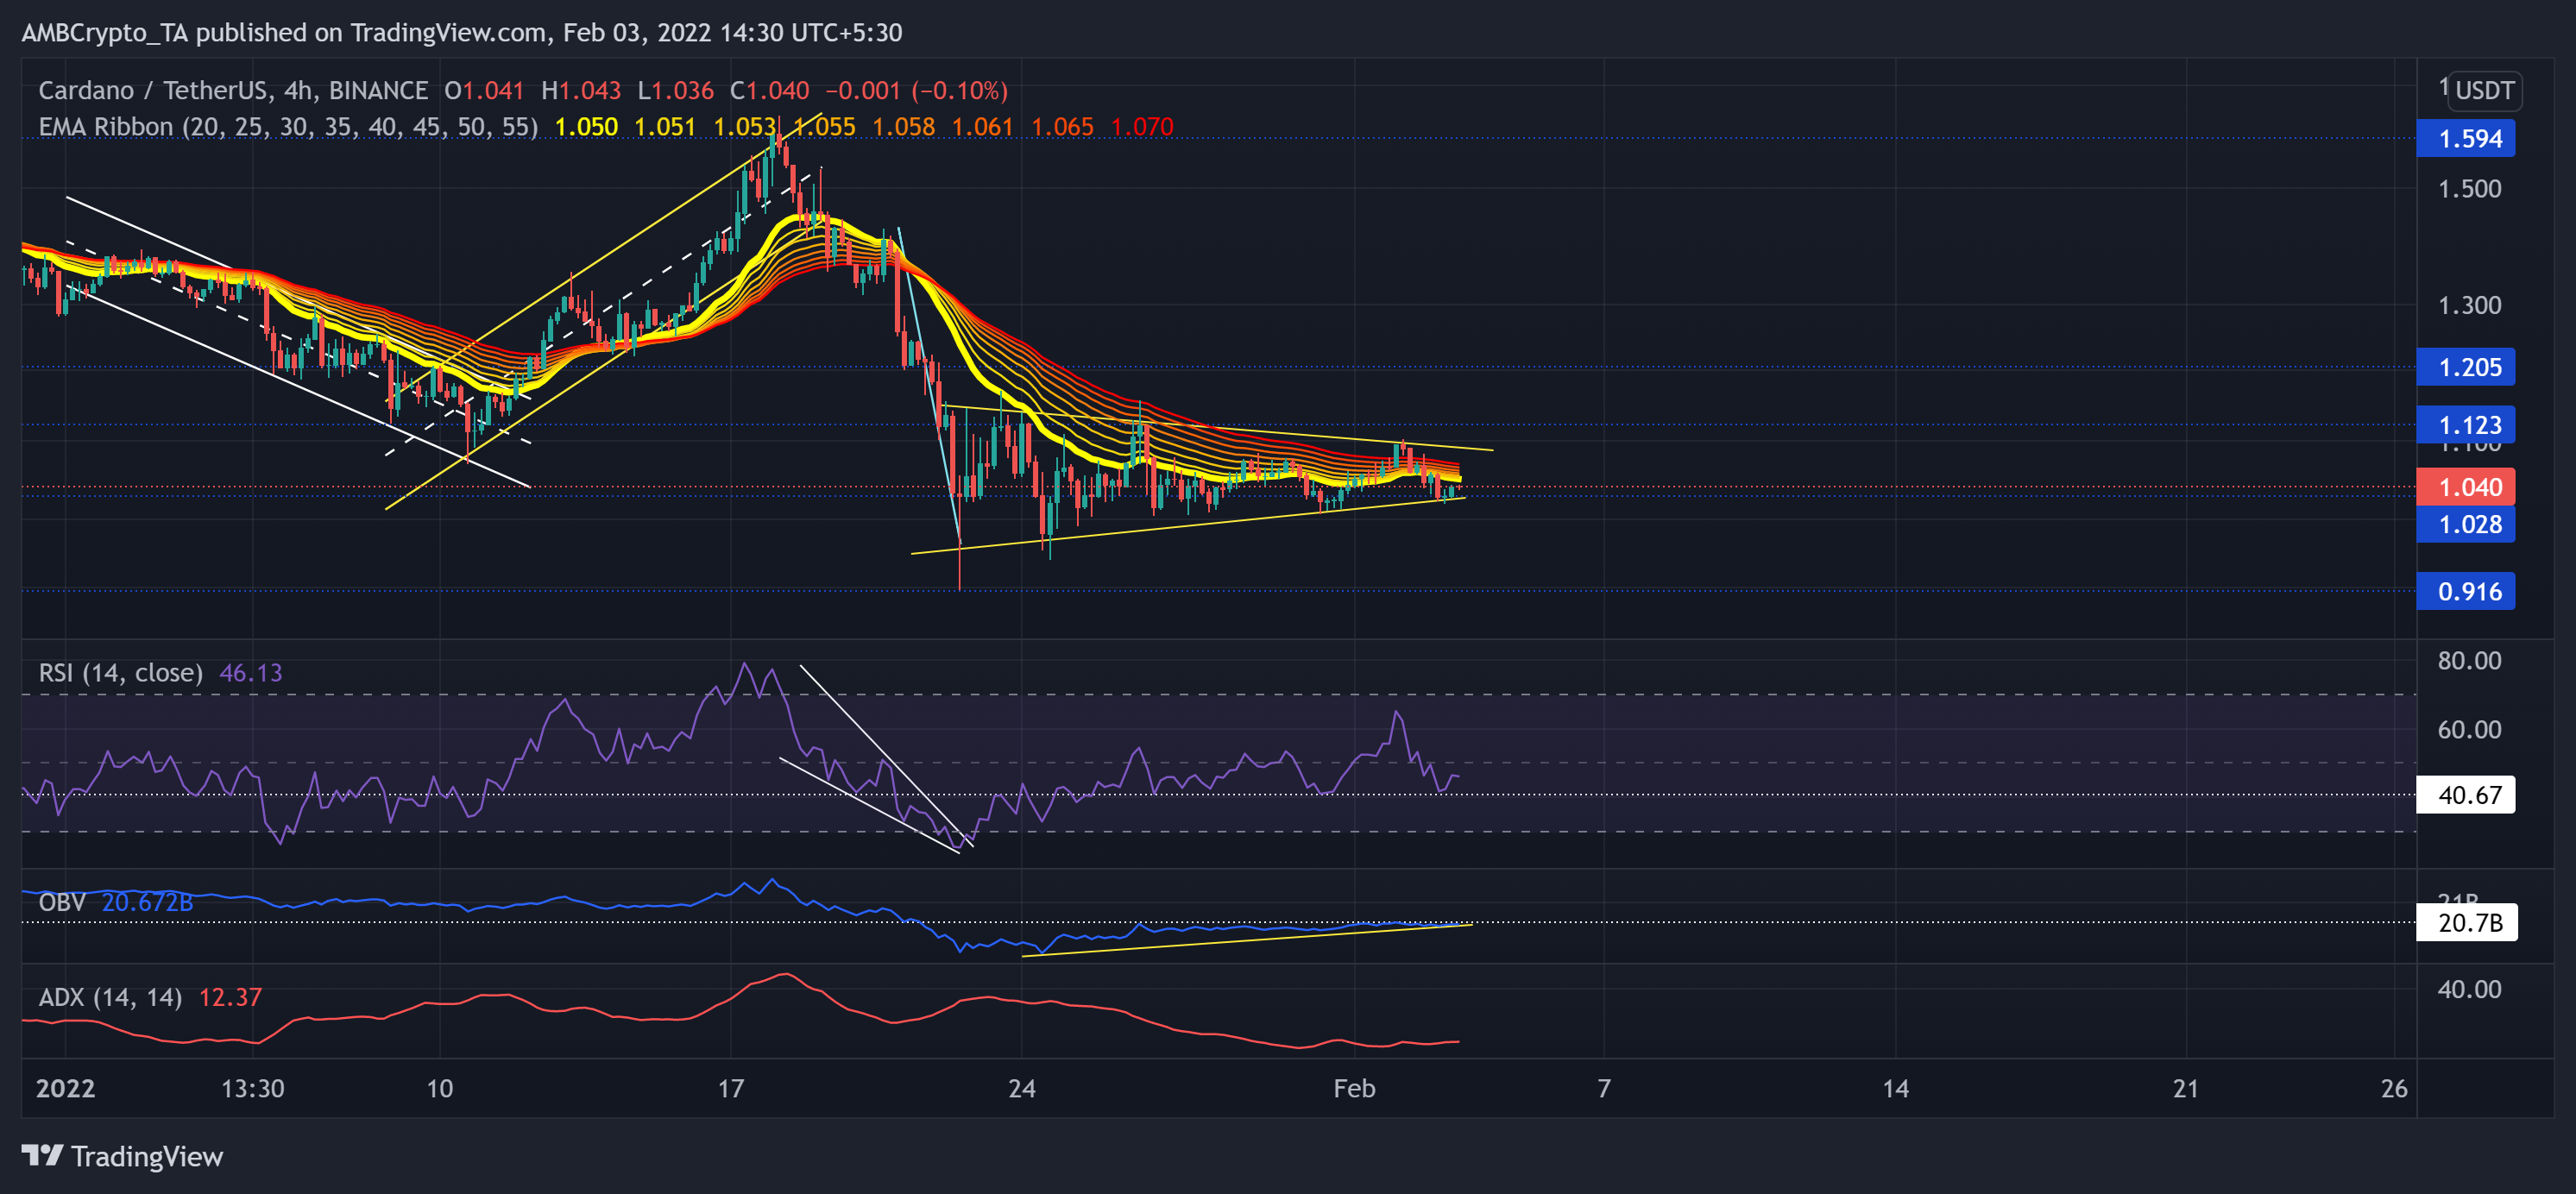Click the red 1.040 current price label

click(2465, 487)
